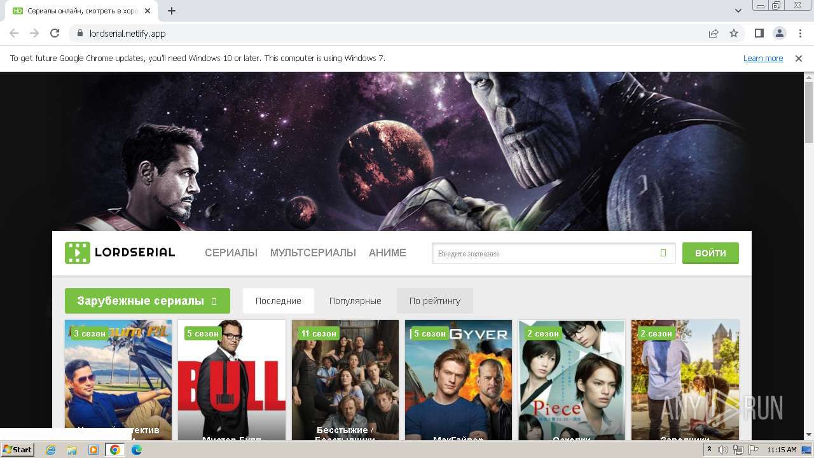Click the search icon in the search field
Viewport: 814px width, 458px height.
click(663, 253)
